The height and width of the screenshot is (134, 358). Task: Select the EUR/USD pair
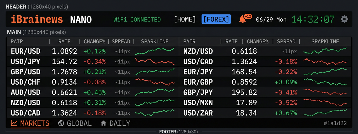[25, 51]
